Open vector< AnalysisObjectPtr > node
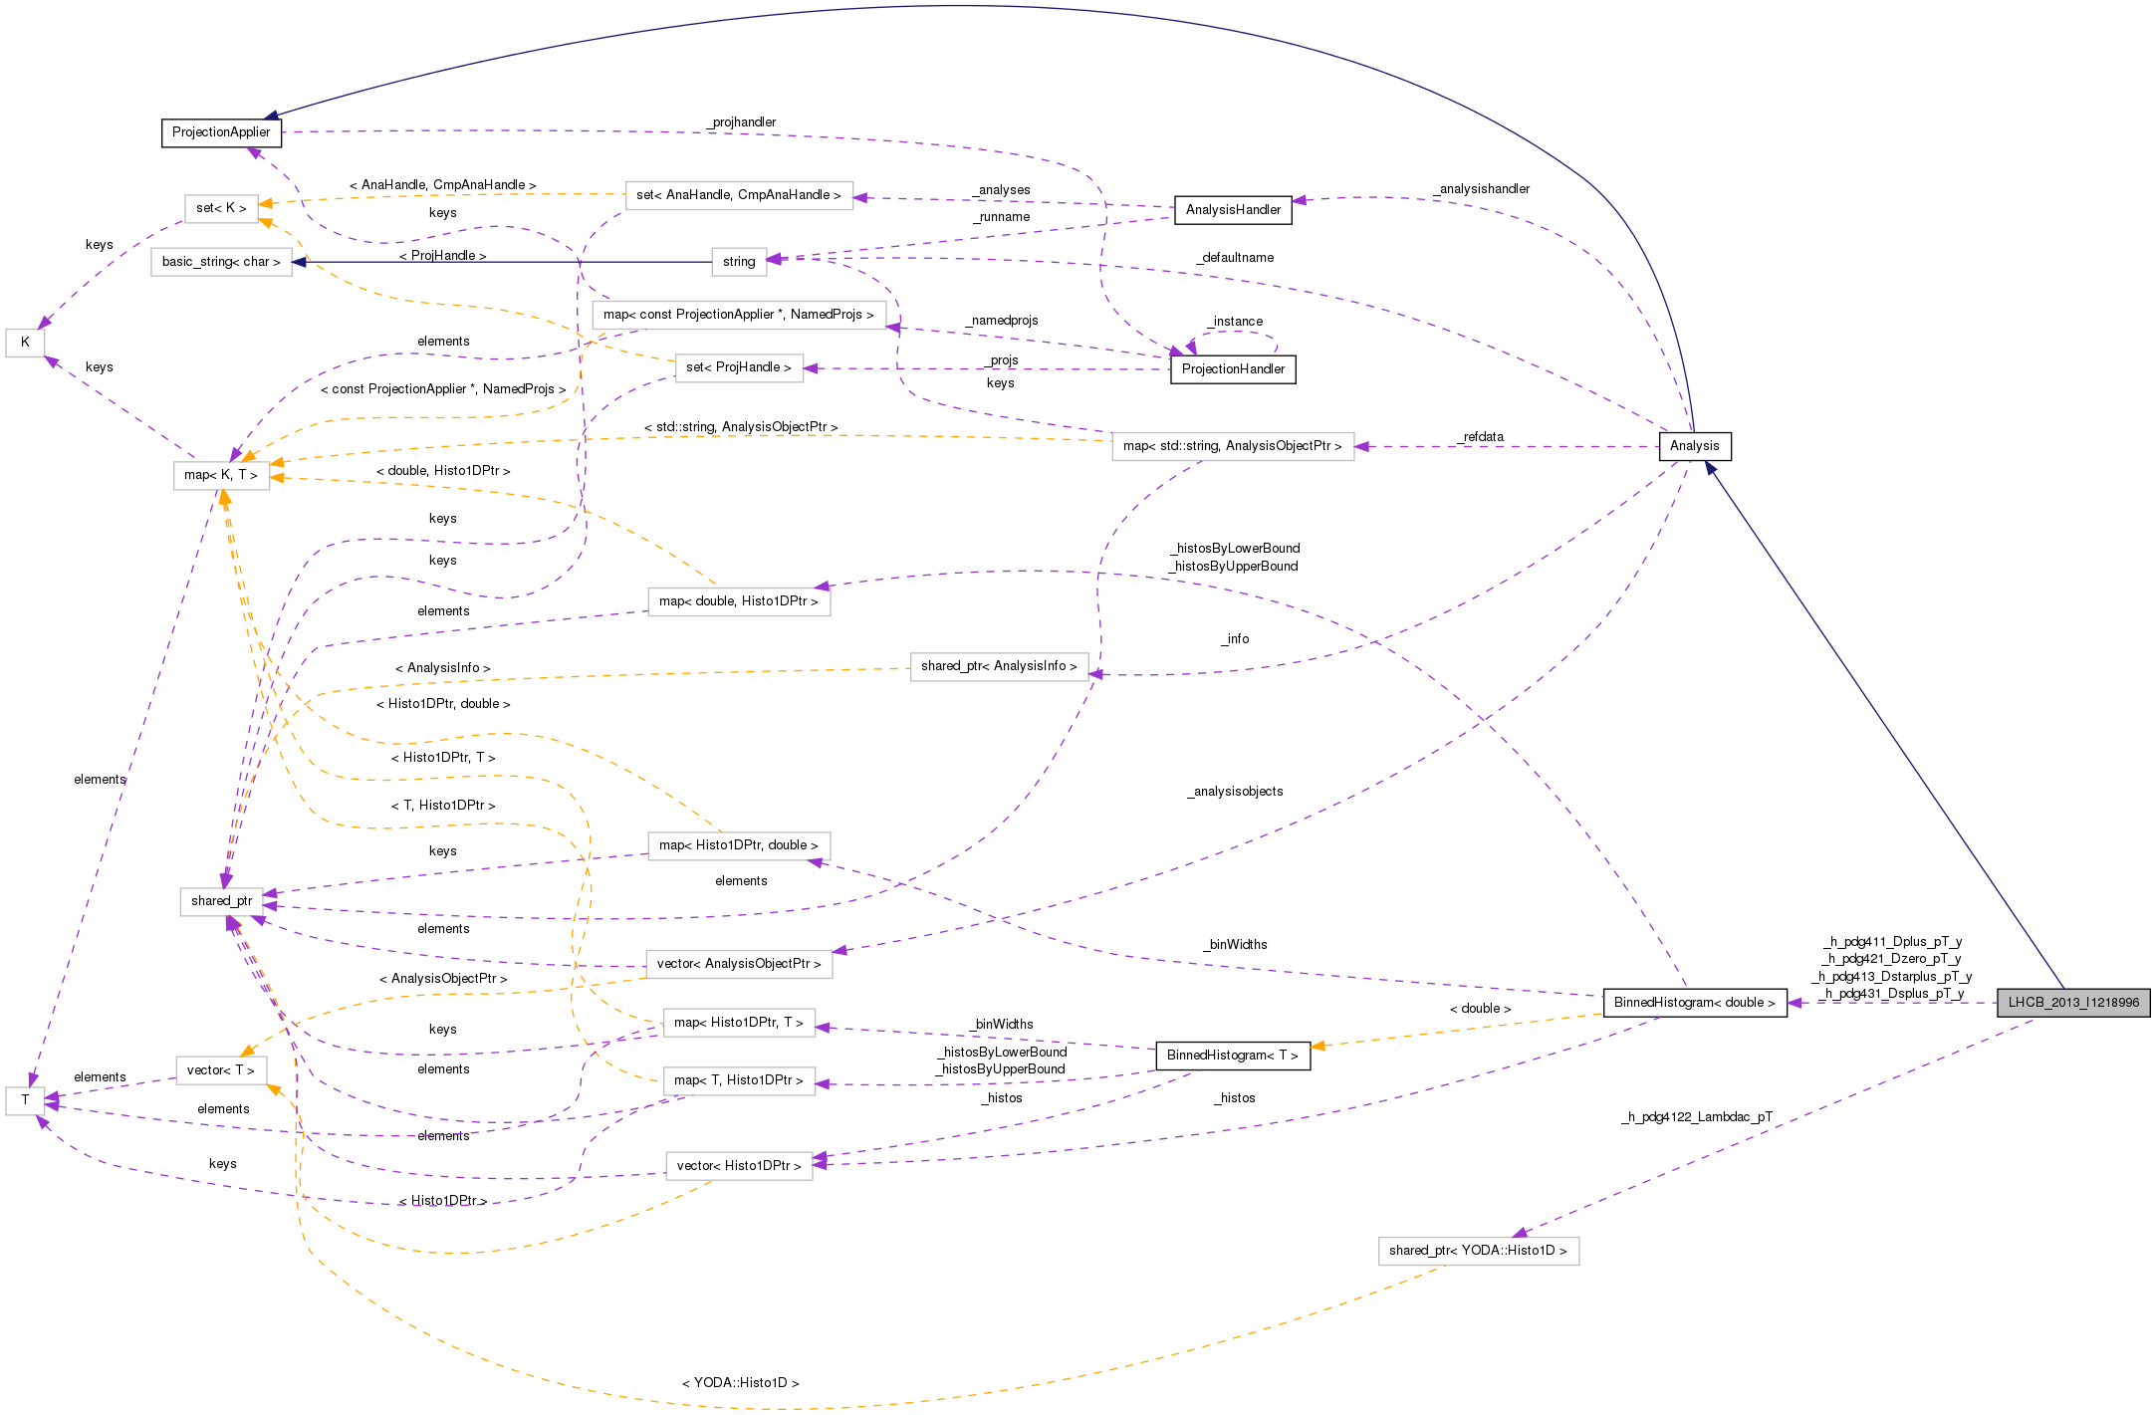 click(x=739, y=964)
